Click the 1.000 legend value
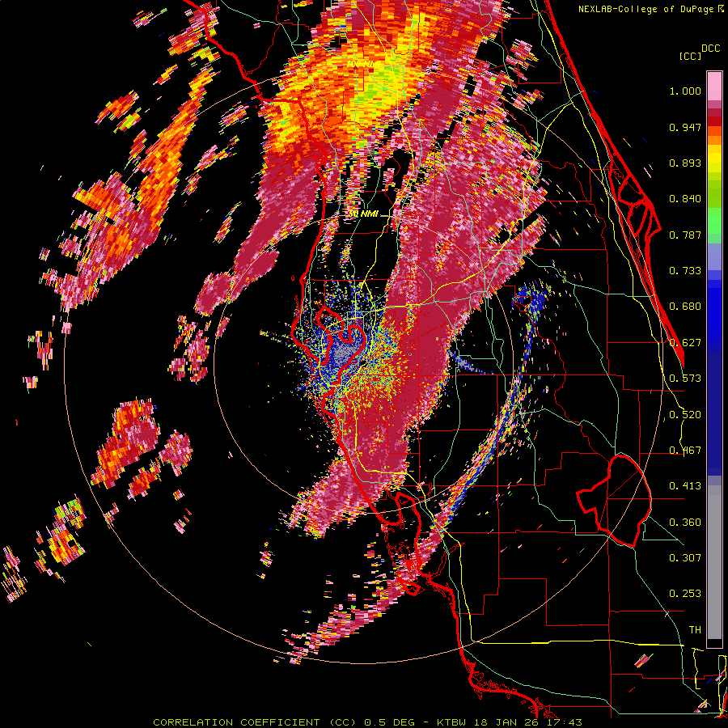The width and height of the screenshot is (728, 728). pos(685,91)
